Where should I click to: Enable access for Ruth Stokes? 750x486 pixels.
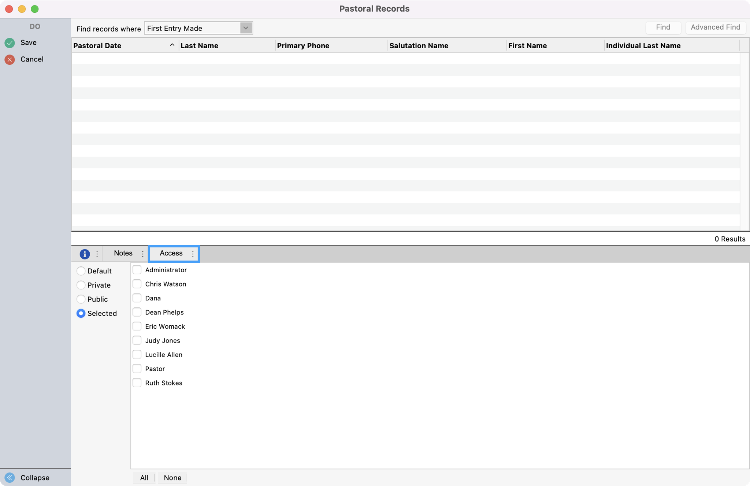tap(137, 382)
